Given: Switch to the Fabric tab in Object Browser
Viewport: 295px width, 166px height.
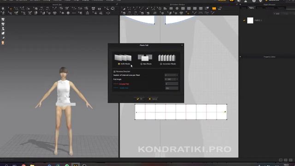Looking at the screenshot, I should (251, 8).
